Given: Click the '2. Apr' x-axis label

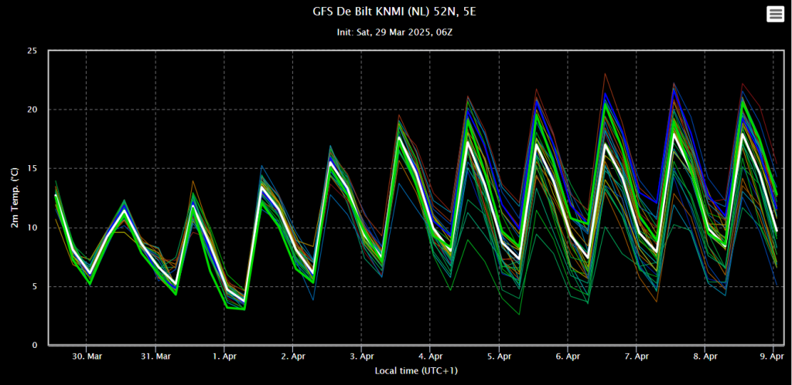Looking at the screenshot, I should click(292, 356).
